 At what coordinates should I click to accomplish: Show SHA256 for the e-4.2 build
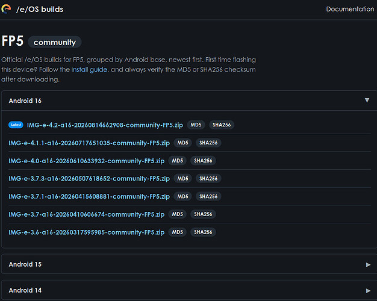pyautogui.click(x=222, y=125)
